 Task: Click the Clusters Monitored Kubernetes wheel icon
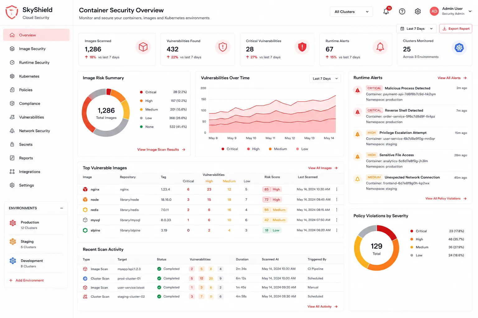click(x=459, y=48)
